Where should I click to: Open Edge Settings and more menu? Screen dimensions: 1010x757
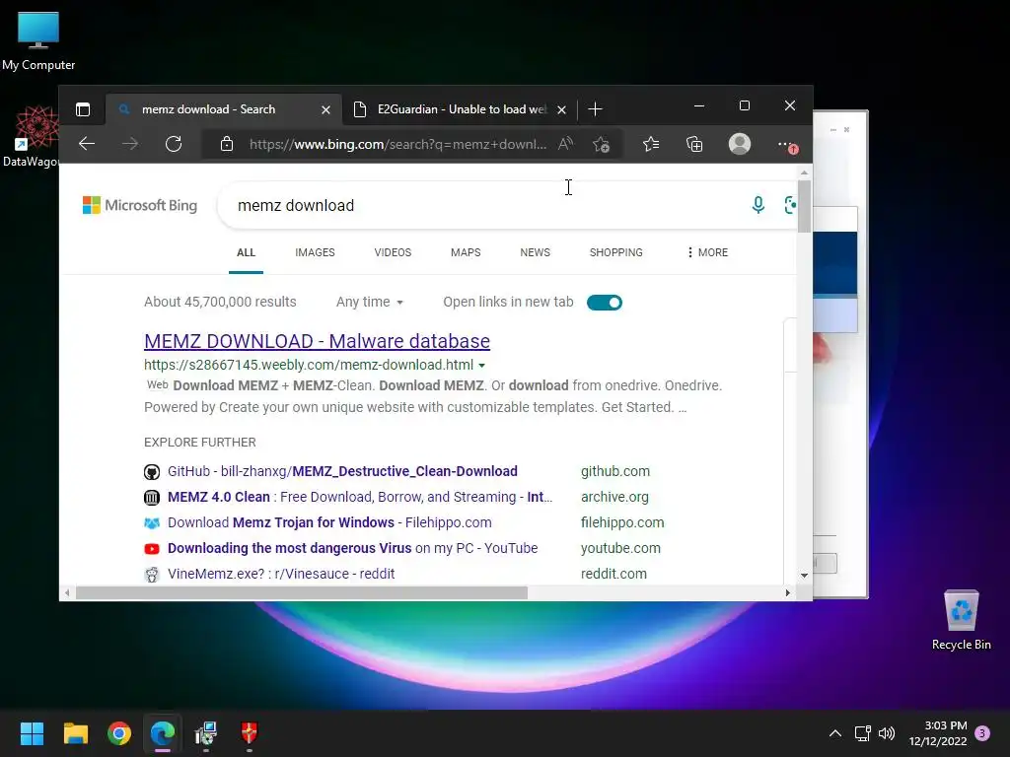786,144
